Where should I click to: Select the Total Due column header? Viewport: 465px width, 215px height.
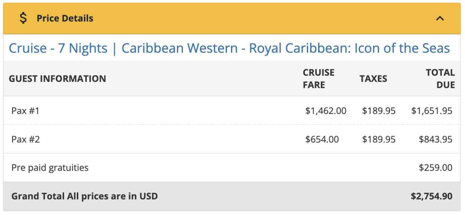point(440,79)
